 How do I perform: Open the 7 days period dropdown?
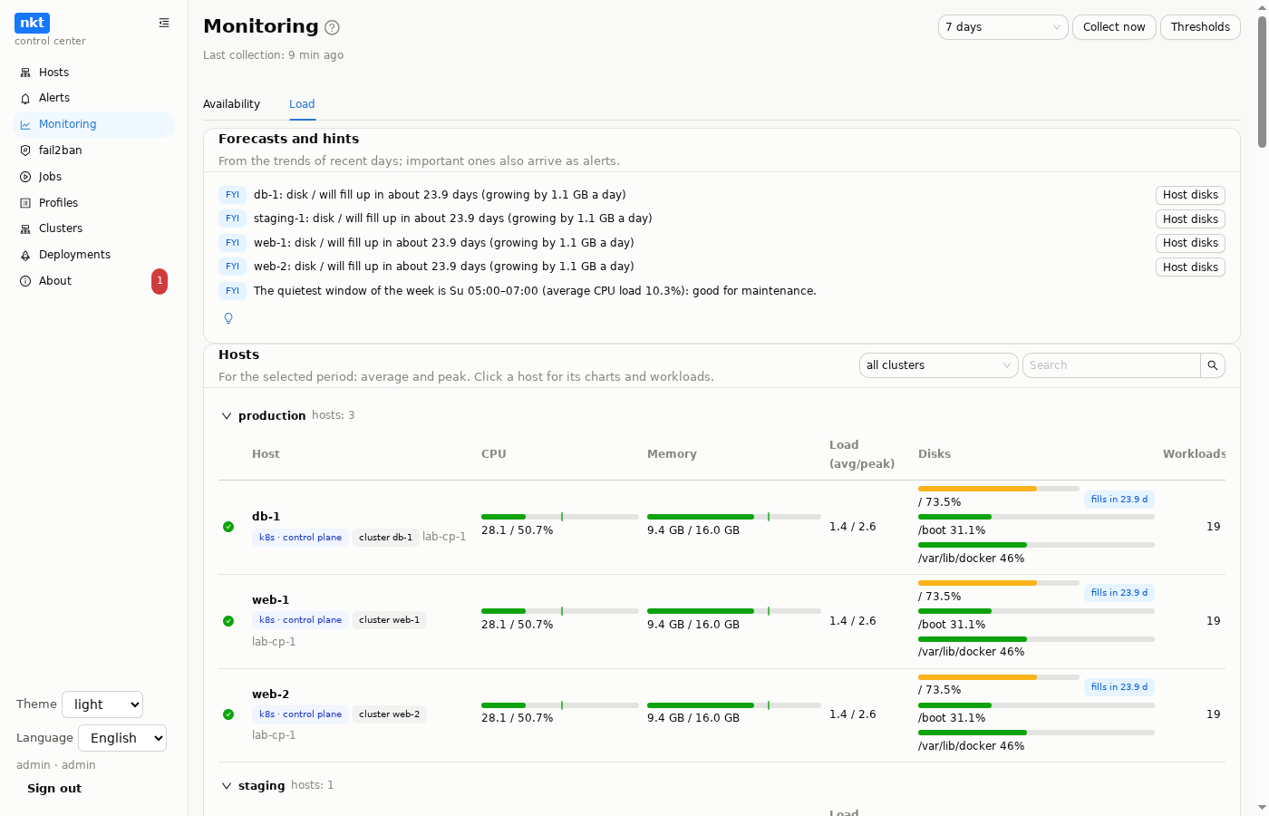1003,27
